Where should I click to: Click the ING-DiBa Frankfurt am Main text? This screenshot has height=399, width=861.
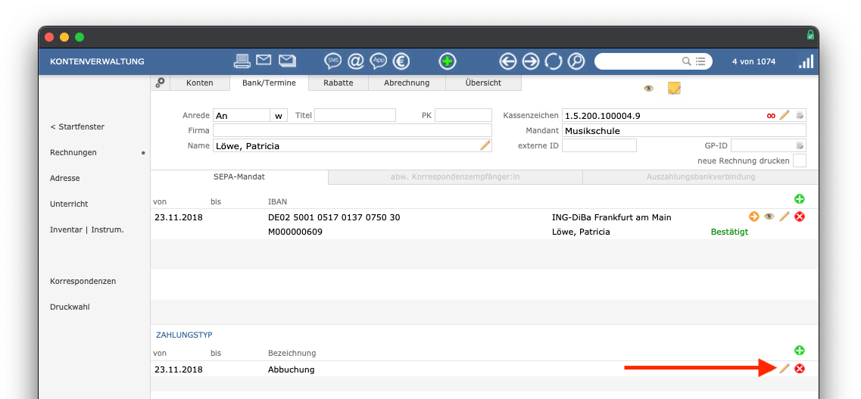(612, 217)
